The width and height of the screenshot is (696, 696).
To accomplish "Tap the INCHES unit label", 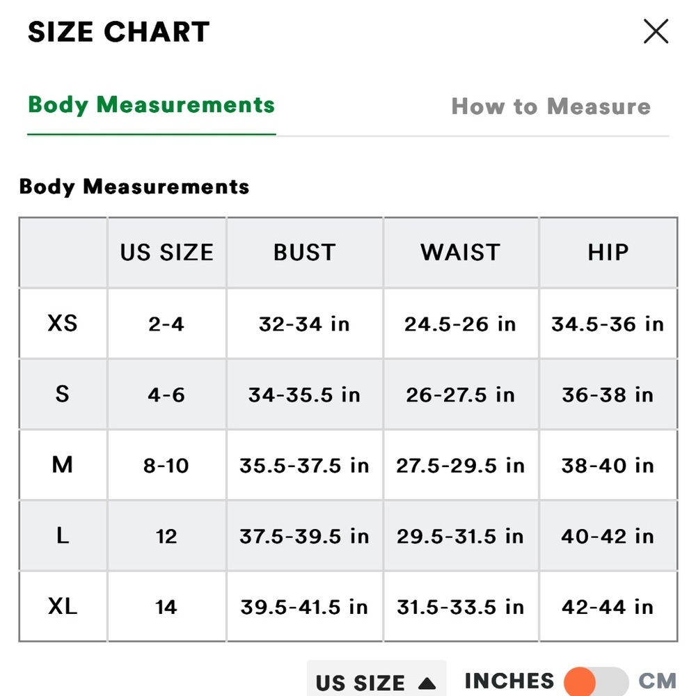I will point(509,681).
